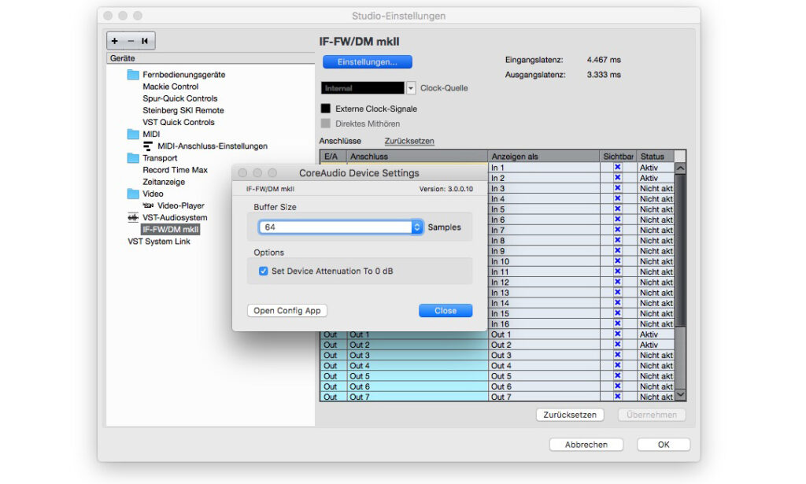Open the Clock-Quelle dropdown arrow

411,88
